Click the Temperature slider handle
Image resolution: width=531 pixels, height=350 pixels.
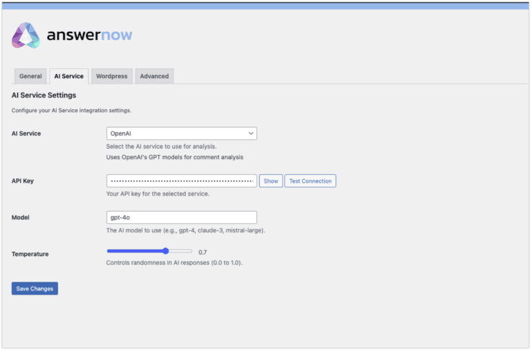coord(165,251)
